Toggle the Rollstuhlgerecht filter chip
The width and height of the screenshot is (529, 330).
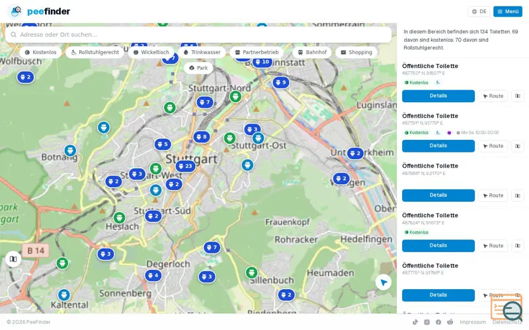[95, 52]
